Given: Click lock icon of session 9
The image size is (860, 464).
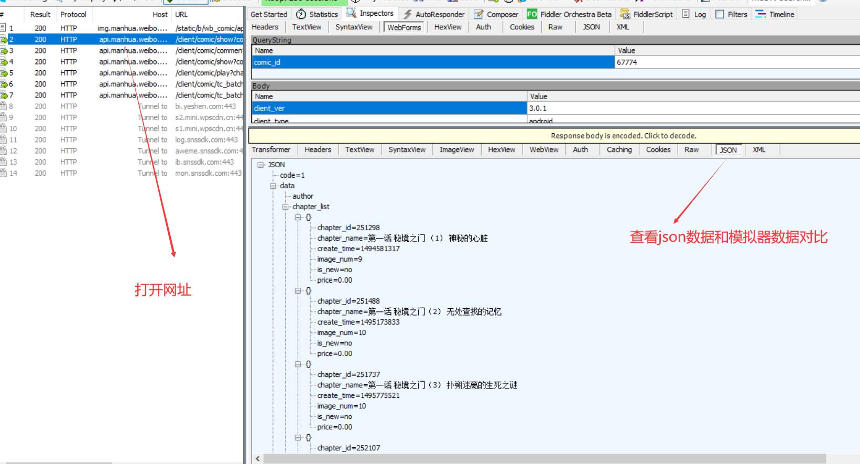Looking at the screenshot, I should pos(4,117).
